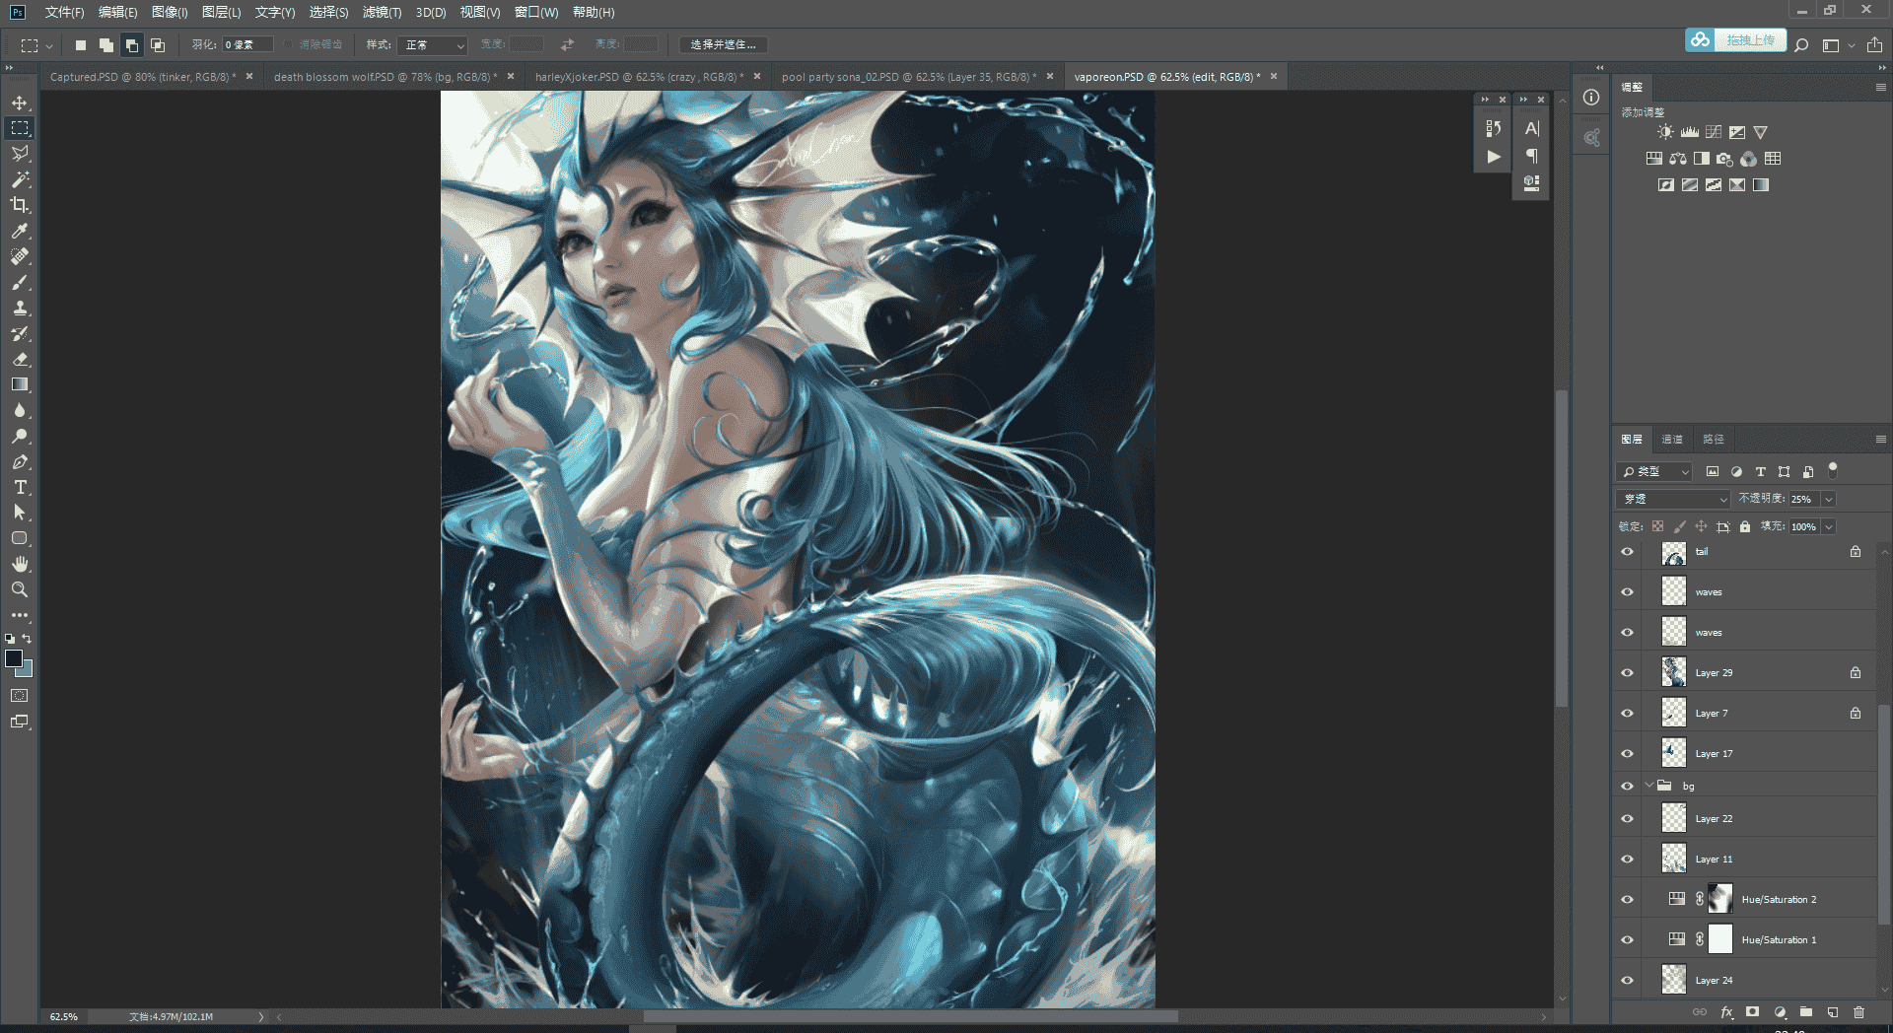Open the 滤镜(T) menu

click(x=382, y=12)
